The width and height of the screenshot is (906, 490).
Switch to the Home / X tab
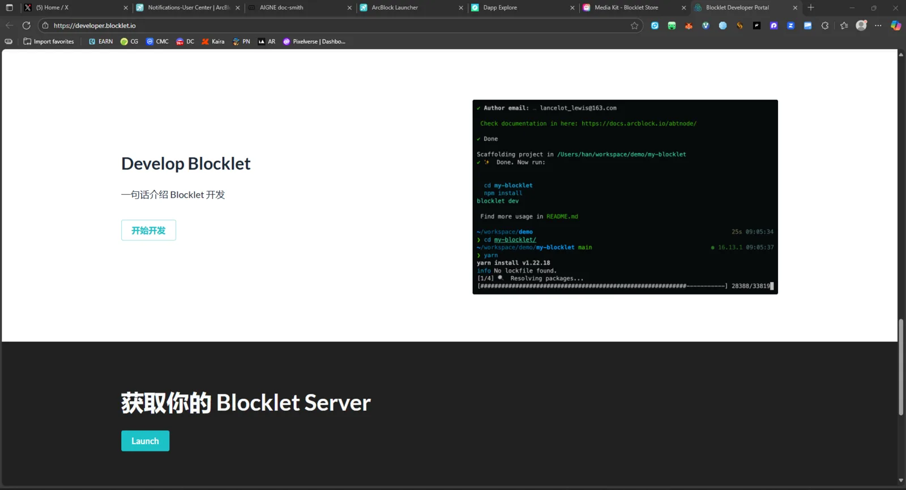point(76,7)
